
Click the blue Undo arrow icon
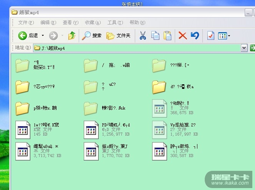[195, 36]
